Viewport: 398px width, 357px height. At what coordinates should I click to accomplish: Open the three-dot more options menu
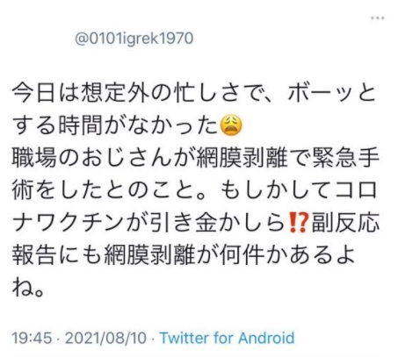(x=377, y=18)
